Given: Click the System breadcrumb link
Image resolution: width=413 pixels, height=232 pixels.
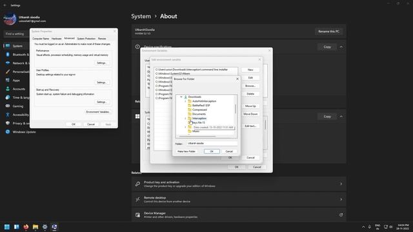Looking at the screenshot, I should (x=141, y=16).
